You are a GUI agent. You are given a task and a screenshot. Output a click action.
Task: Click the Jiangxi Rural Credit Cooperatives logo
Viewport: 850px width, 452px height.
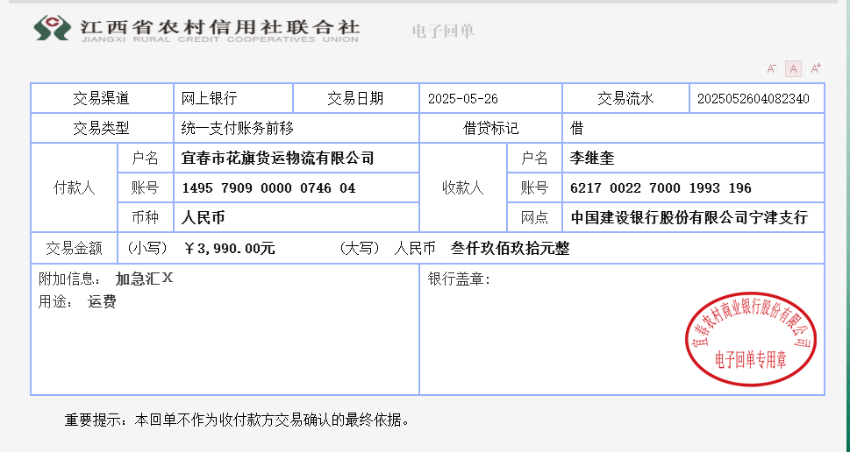pyautogui.click(x=196, y=29)
